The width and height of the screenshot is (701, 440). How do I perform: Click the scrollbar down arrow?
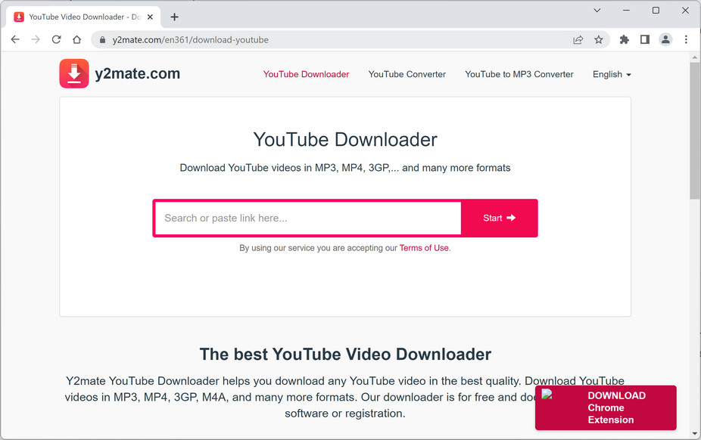[x=695, y=434]
